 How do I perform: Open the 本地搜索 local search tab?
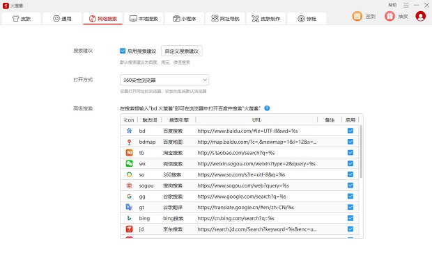(x=144, y=19)
